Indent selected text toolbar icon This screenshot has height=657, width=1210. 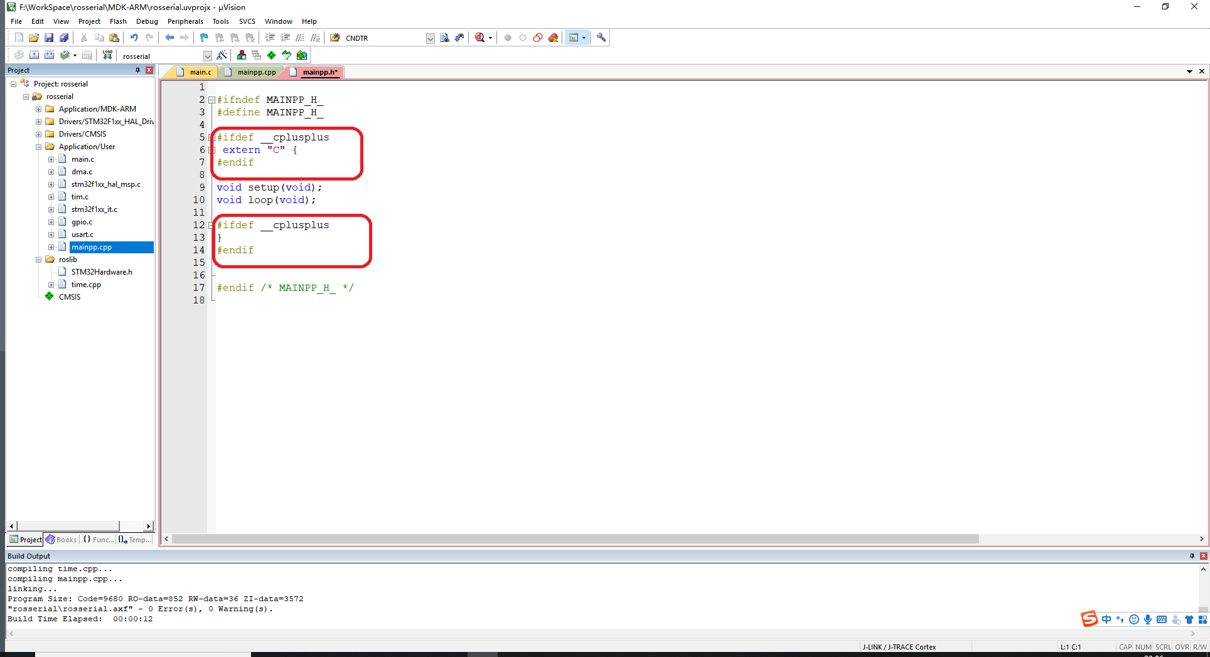[270, 38]
